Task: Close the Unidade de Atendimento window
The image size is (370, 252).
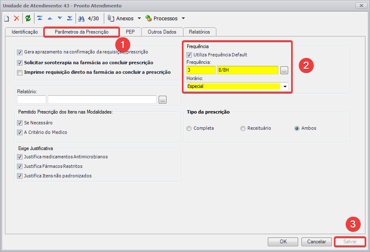Action: click(x=361, y=6)
